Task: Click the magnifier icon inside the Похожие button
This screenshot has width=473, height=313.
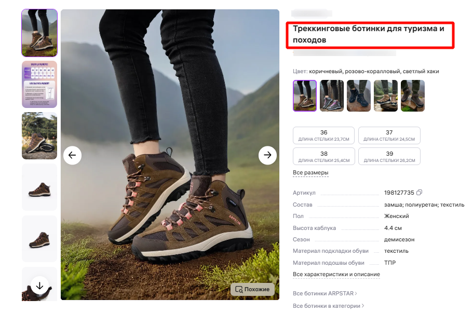Action: [x=238, y=290]
